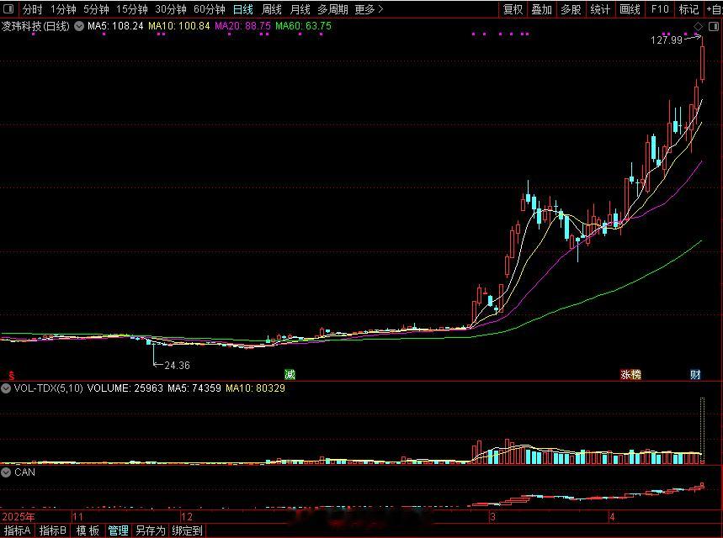Click the MA60: 63.75 value
The width and height of the screenshot is (723, 538).
(x=303, y=26)
